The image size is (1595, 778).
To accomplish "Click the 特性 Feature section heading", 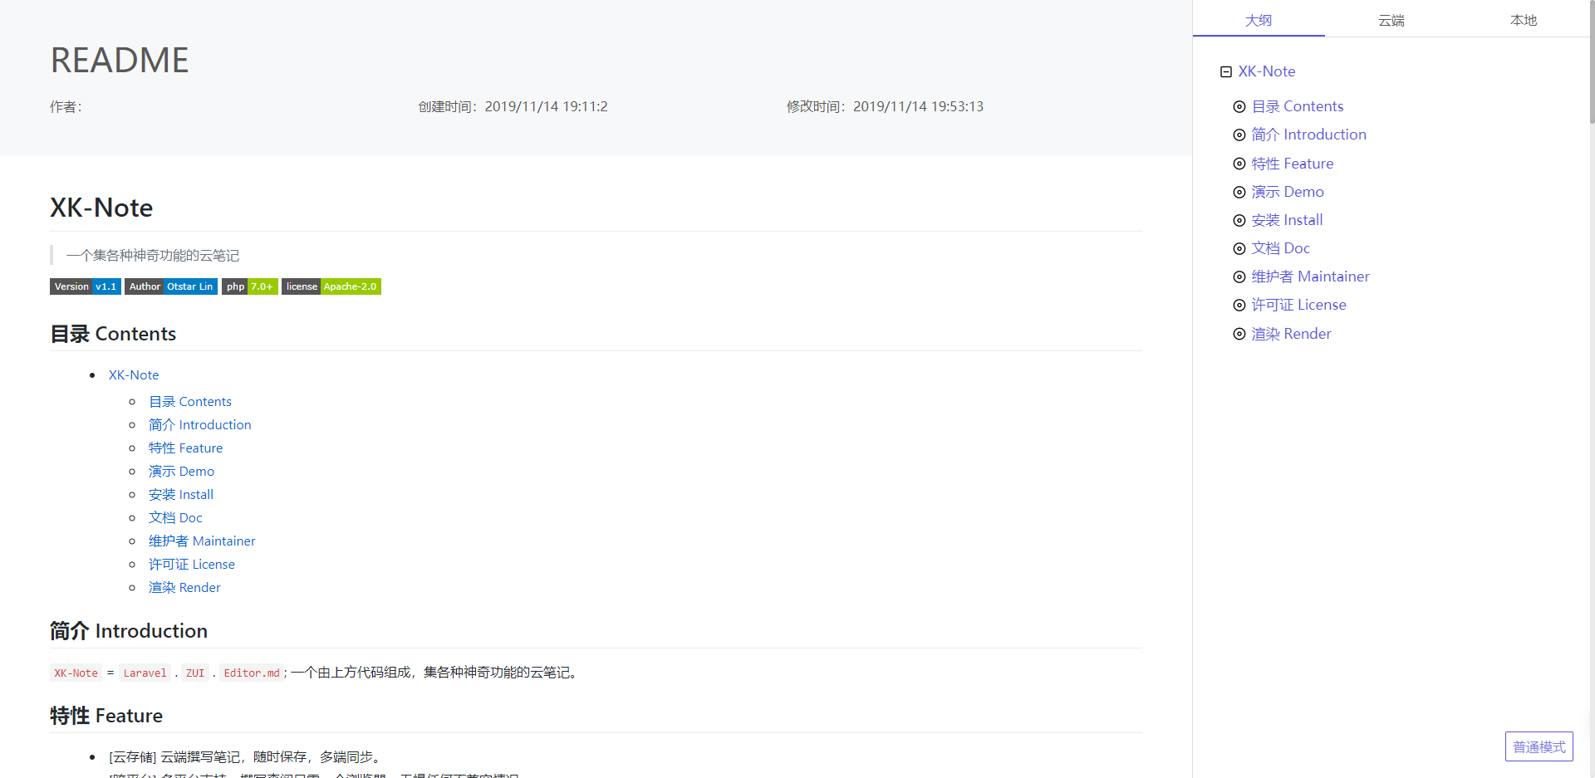I will click(106, 716).
